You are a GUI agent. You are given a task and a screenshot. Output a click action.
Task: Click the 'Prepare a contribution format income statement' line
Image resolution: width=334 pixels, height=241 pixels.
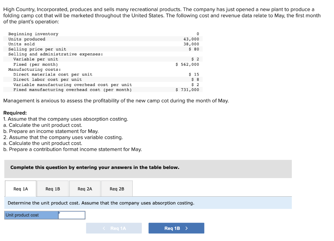[x=73, y=149]
